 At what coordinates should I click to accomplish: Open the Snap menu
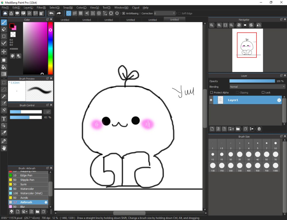click(x=68, y=8)
